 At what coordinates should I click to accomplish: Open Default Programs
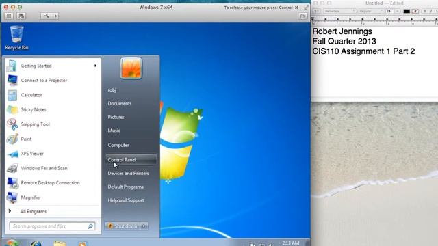pos(131,187)
